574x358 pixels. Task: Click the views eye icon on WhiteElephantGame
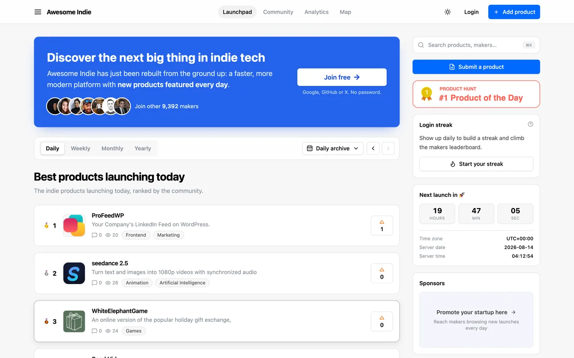108,331
